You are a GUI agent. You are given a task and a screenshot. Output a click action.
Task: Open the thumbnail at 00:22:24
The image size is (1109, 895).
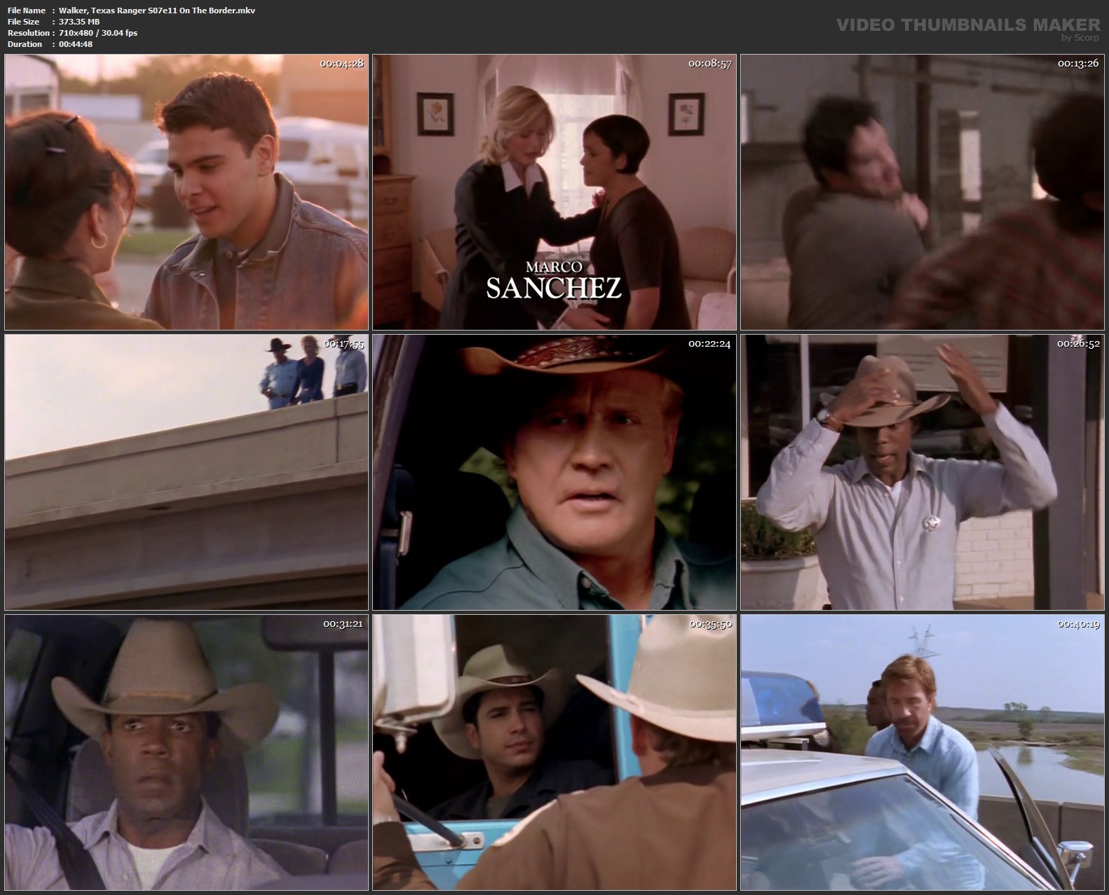[554, 472]
